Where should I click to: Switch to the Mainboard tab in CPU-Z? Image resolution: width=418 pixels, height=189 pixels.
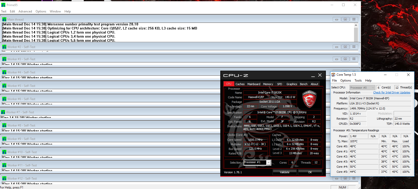coord(254,84)
